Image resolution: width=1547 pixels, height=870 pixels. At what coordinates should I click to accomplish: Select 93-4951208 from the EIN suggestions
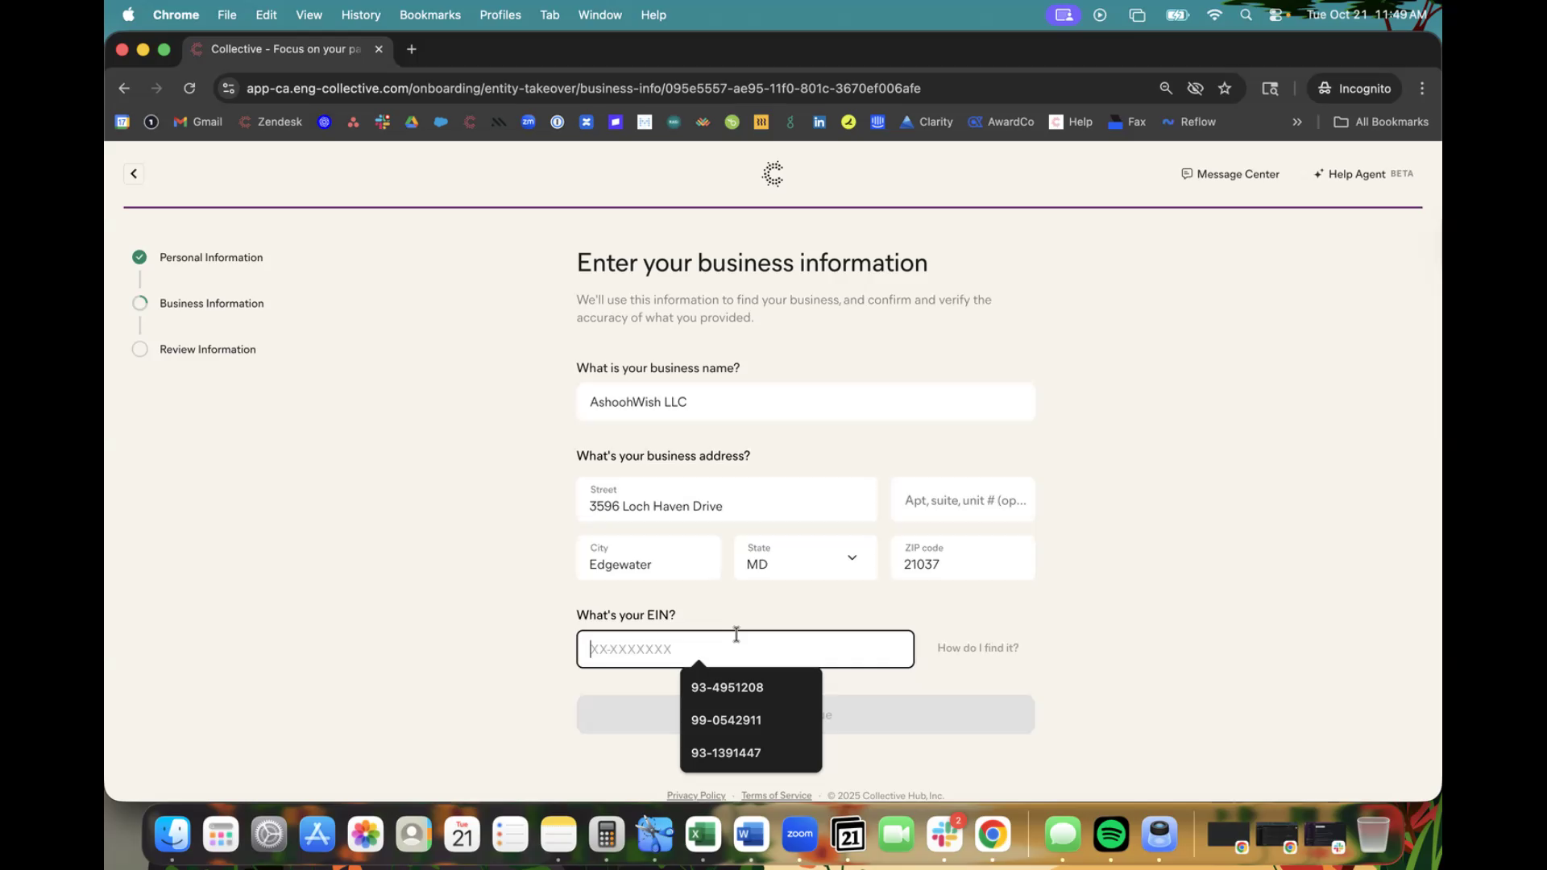coord(727,687)
